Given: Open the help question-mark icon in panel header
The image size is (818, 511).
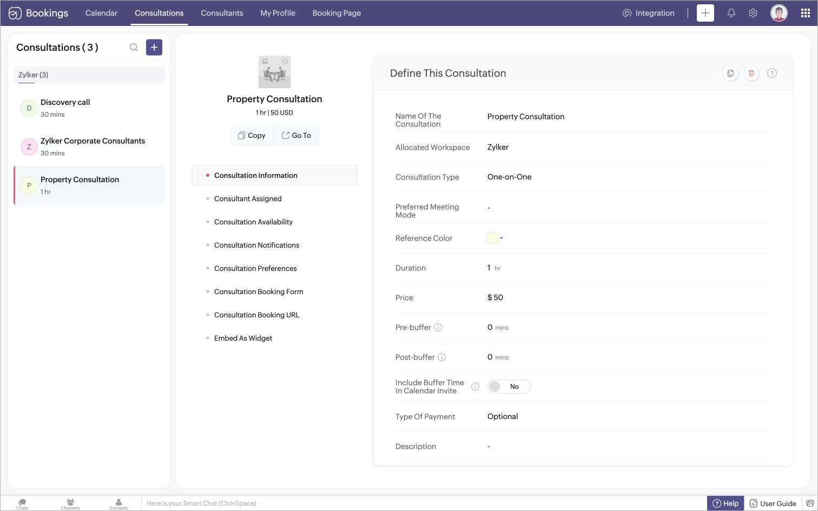Looking at the screenshot, I should [x=772, y=73].
